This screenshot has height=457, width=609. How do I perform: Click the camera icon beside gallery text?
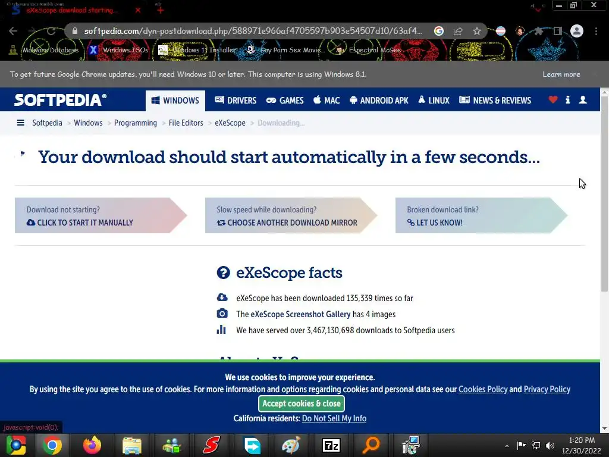click(222, 313)
